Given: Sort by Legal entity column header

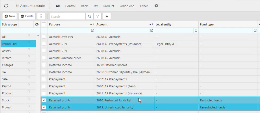Looking at the screenshot, I should 176,25.
